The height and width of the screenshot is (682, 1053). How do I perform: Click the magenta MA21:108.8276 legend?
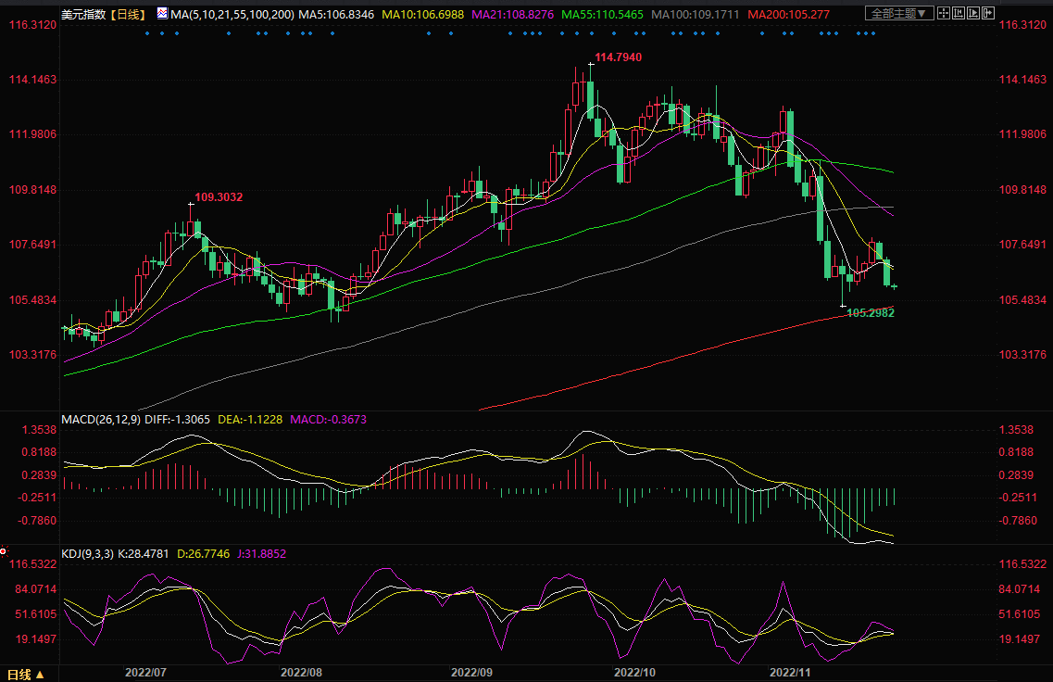(515, 14)
